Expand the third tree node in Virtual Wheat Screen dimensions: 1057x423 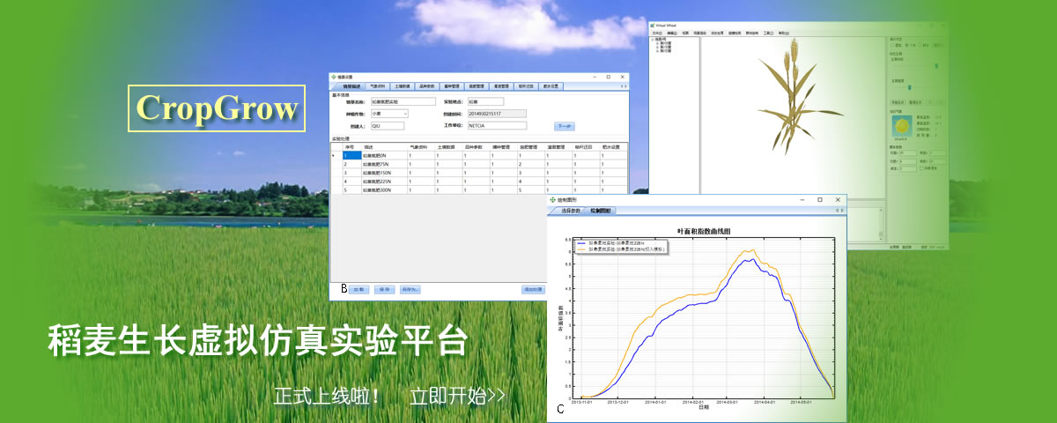point(656,51)
